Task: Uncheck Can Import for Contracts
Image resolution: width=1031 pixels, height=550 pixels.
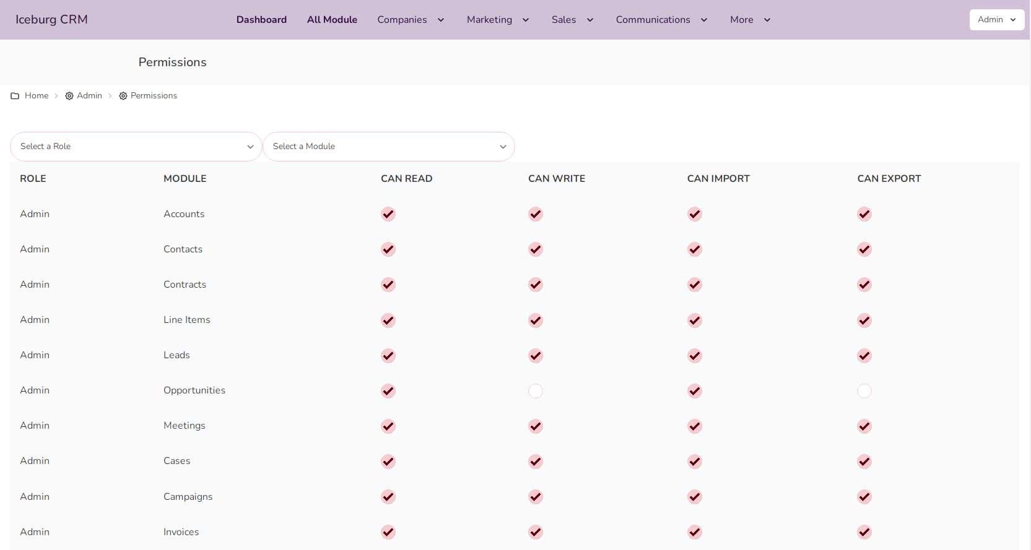Action: pyautogui.click(x=695, y=285)
